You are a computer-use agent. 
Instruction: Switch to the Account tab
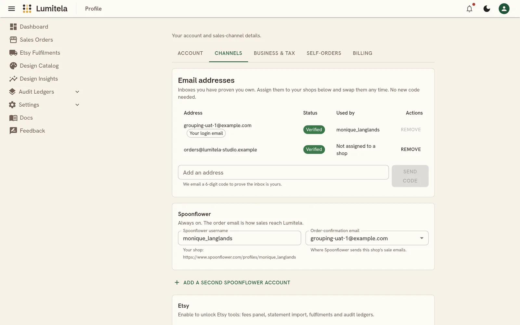(190, 53)
